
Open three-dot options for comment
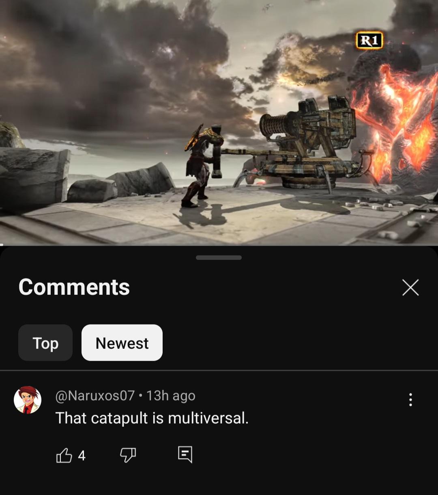coord(410,400)
